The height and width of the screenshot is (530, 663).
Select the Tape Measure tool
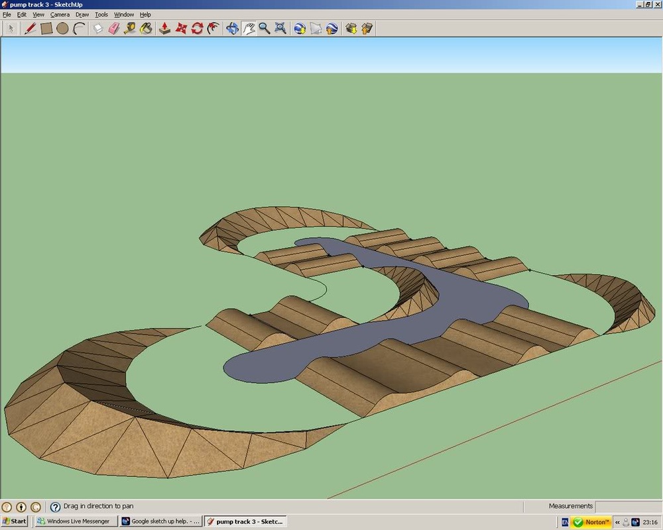click(130, 28)
